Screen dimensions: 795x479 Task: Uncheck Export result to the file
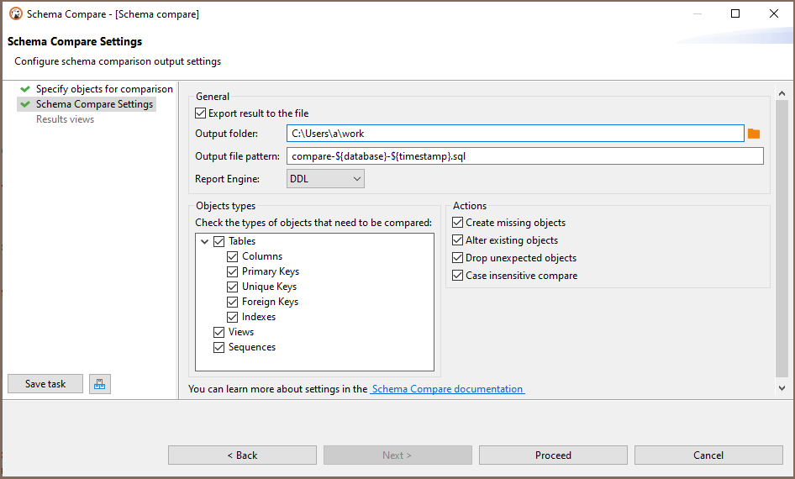pos(201,113)
